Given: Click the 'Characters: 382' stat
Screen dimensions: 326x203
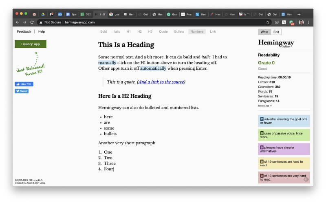Looking at the screenshot, I should [269, 87].
